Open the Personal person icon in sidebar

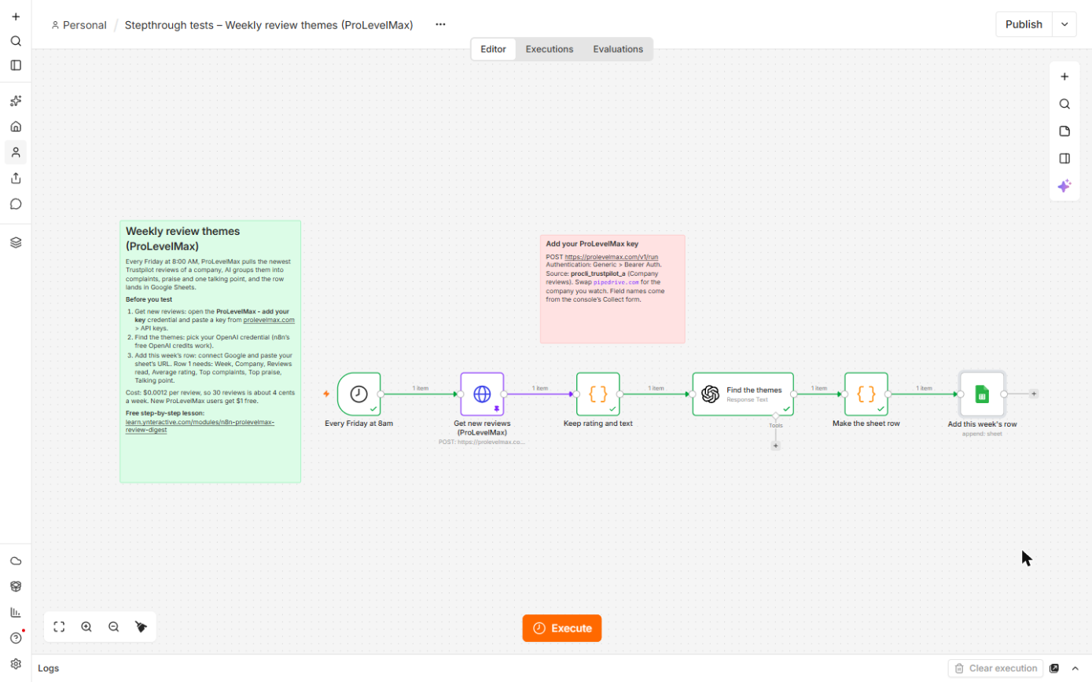[16, 152]
